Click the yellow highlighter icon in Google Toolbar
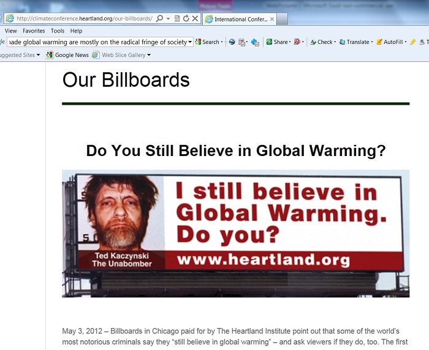 pyautogui.click(x=413, y=42)
